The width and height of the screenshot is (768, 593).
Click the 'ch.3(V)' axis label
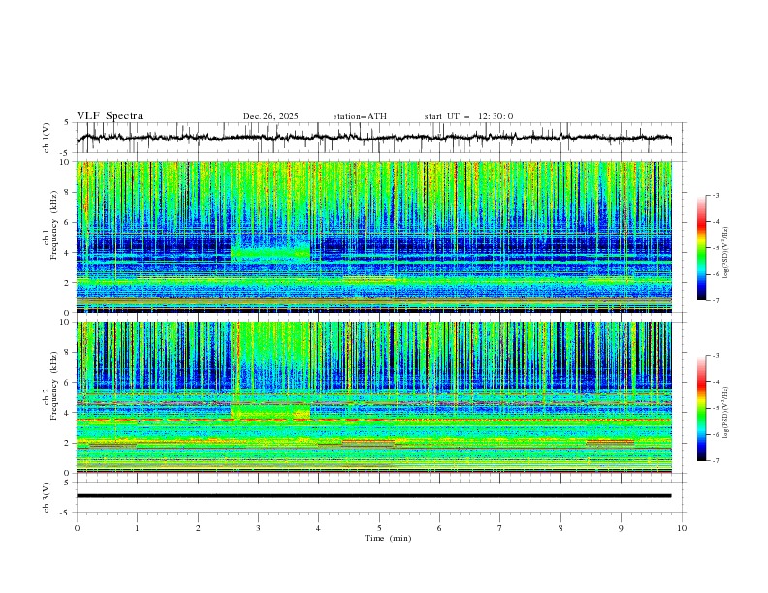pyautogui.click(x=46, y=497)
